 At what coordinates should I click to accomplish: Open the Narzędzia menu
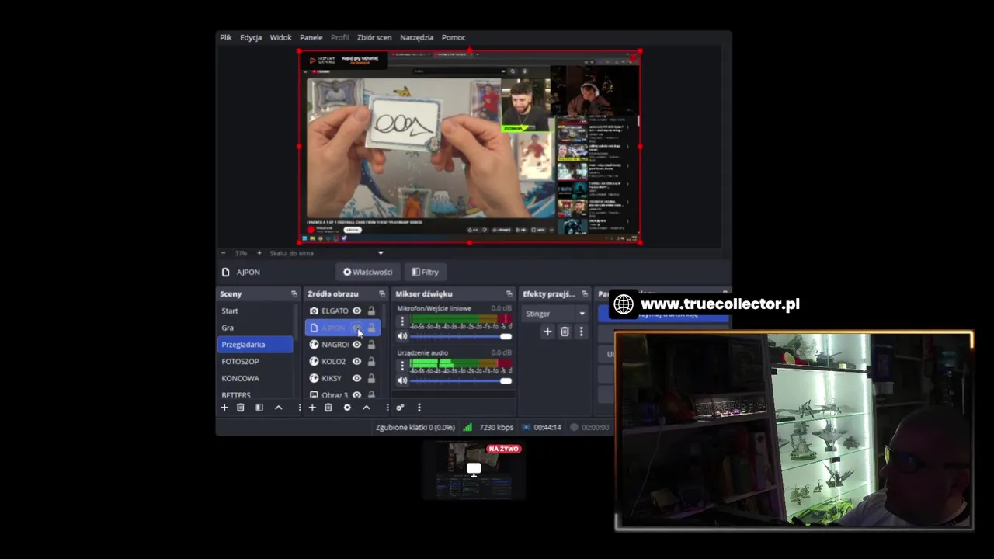(x=416, y=37)
